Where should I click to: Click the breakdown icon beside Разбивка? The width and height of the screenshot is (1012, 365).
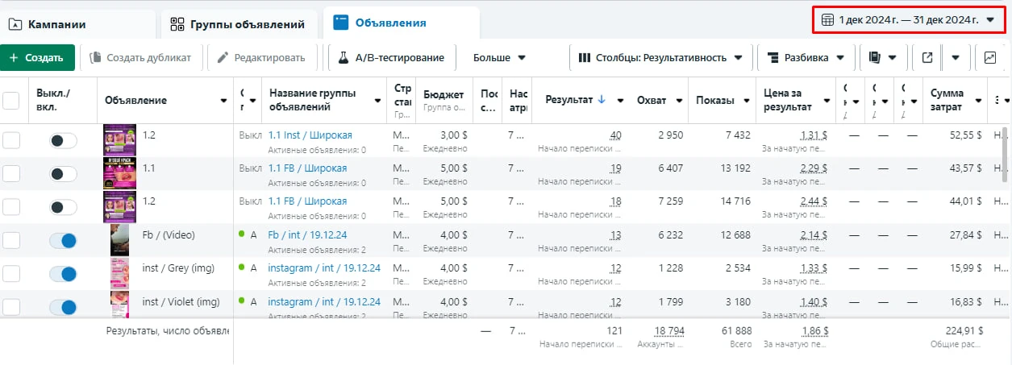click(773, 58)
